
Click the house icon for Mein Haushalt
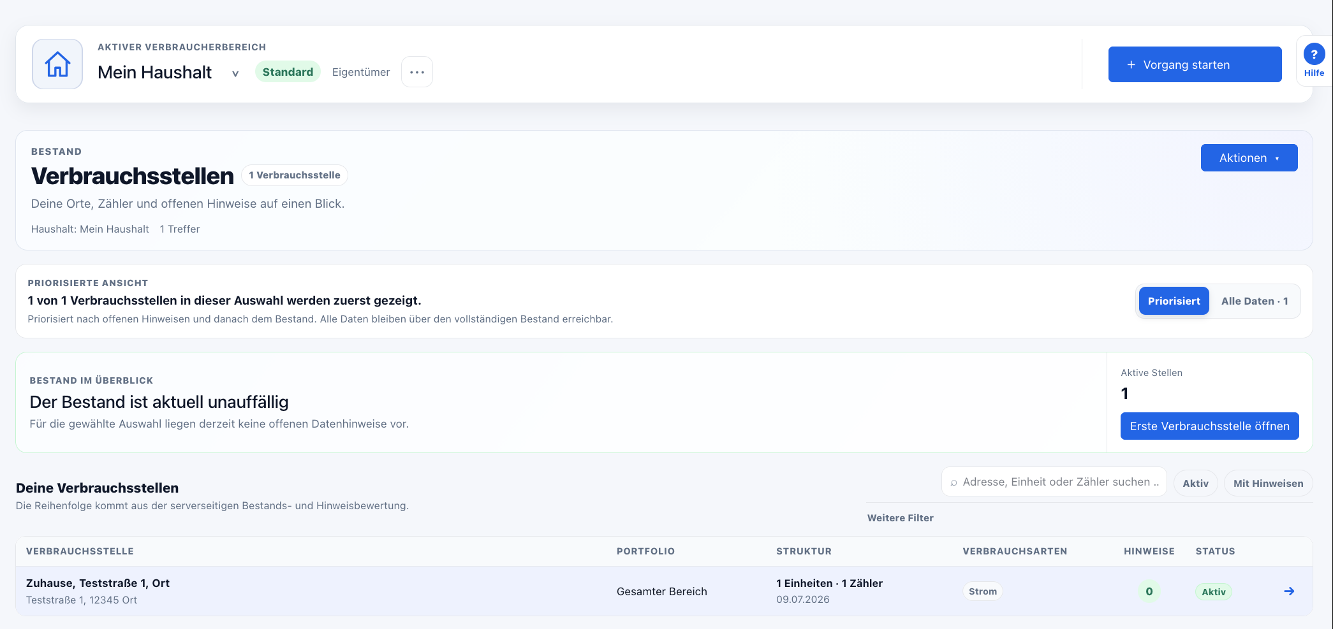click(57, 64)
